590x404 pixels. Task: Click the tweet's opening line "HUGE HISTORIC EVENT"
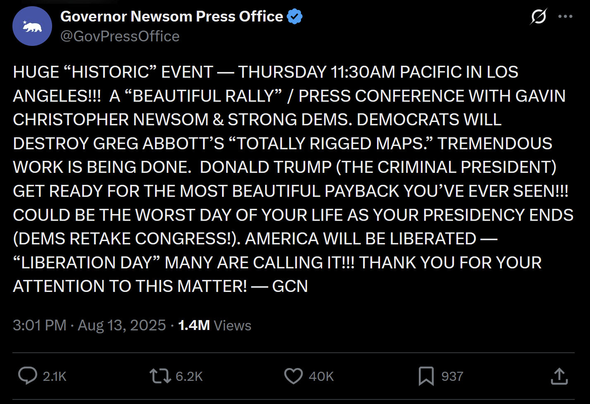coord(113,72)
